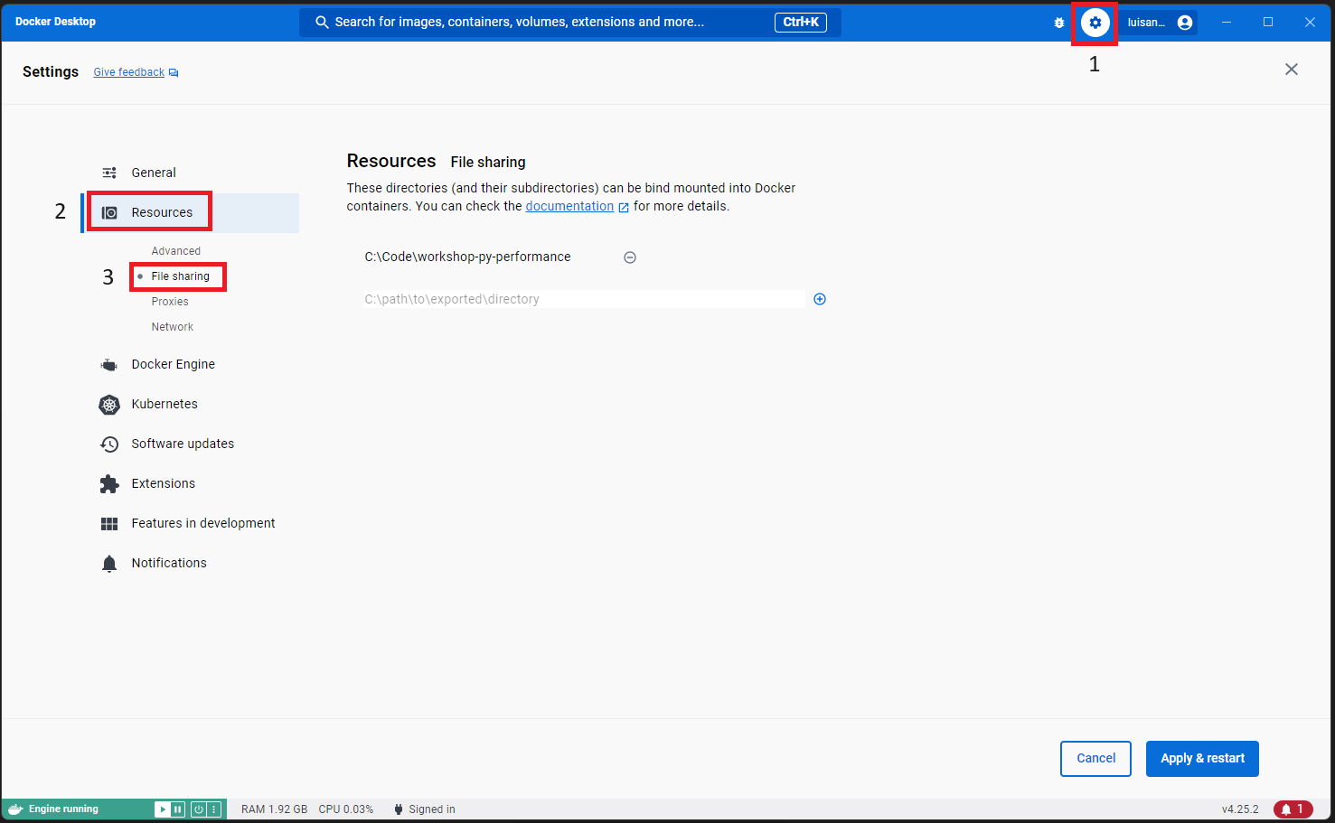Click the exported directory path field
Viewport: 1335px width, 823px height.
(x=584, y=299)
